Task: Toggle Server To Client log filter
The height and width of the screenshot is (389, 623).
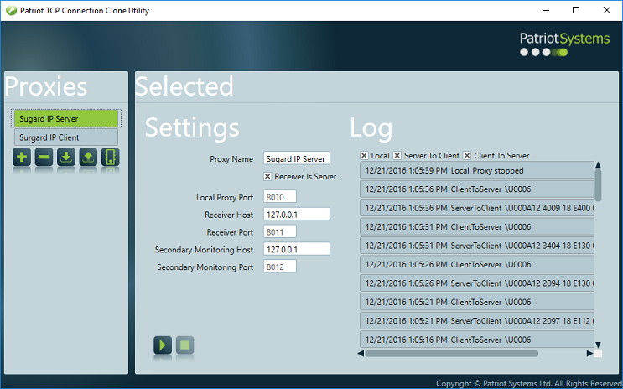Action: pyautogui.click(x=397, y=156)
